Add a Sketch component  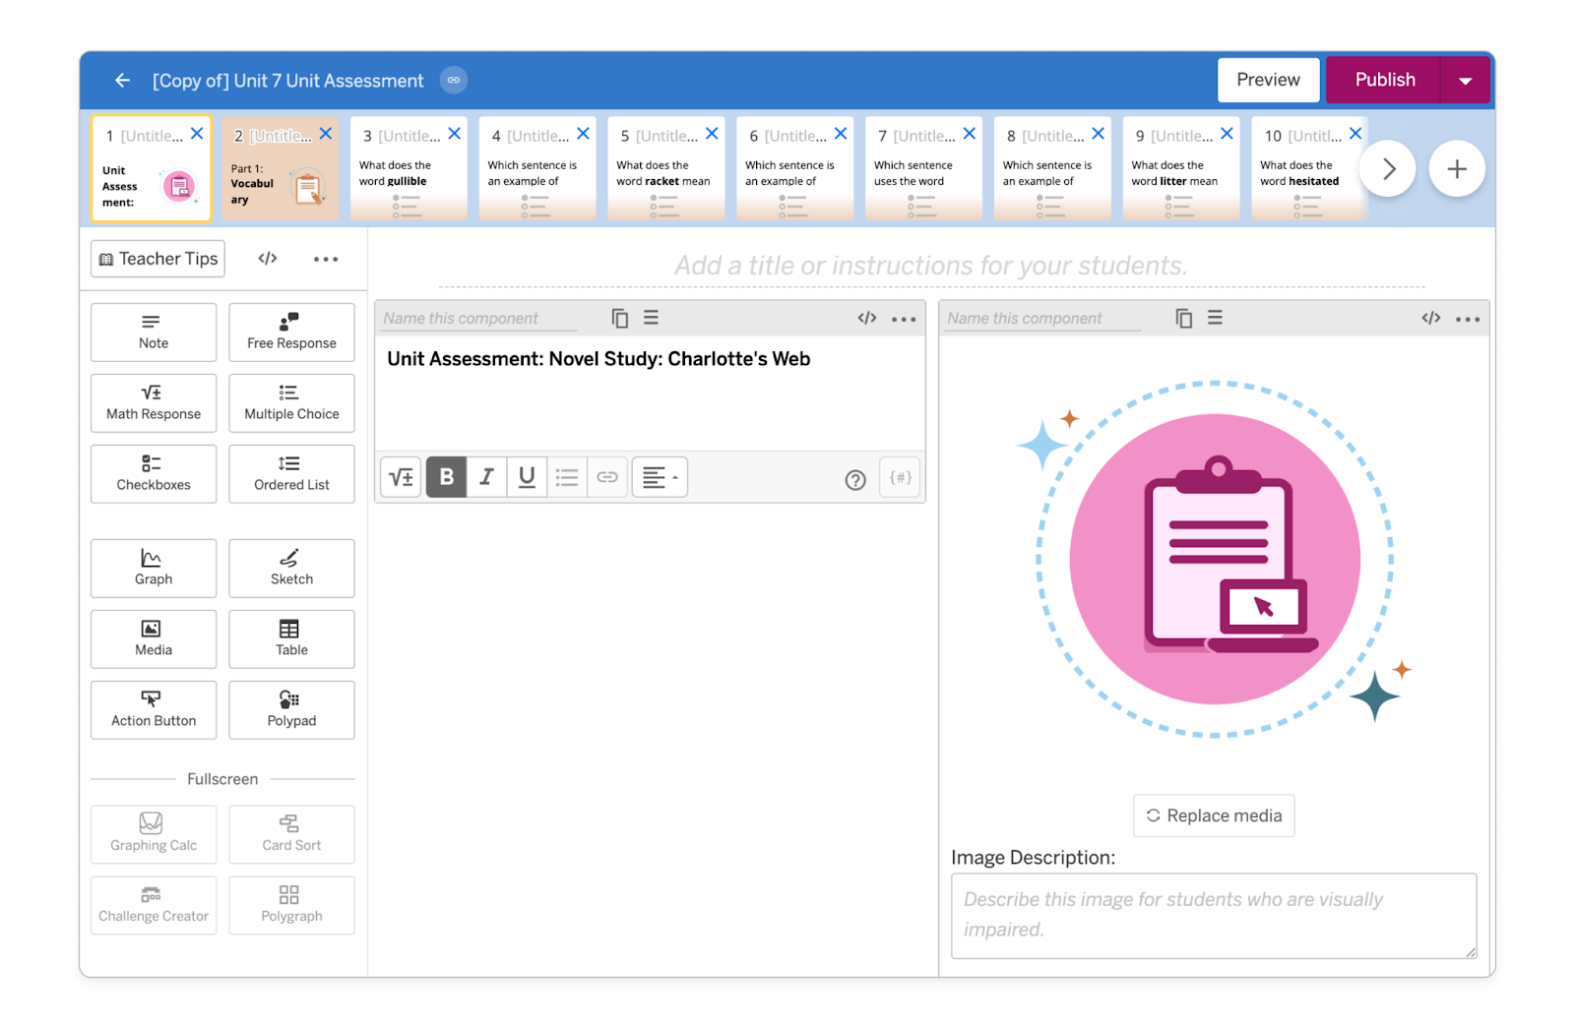(x=290, y=568)
